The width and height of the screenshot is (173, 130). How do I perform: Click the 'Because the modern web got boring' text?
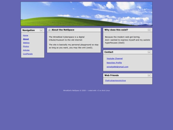[x=122, y=37]
